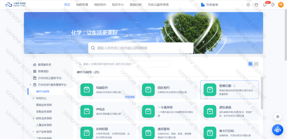Image resolution: width=287 pixels, height=139 pixels.
Task: Open the orange W user avatar
Action: [281, 5]
